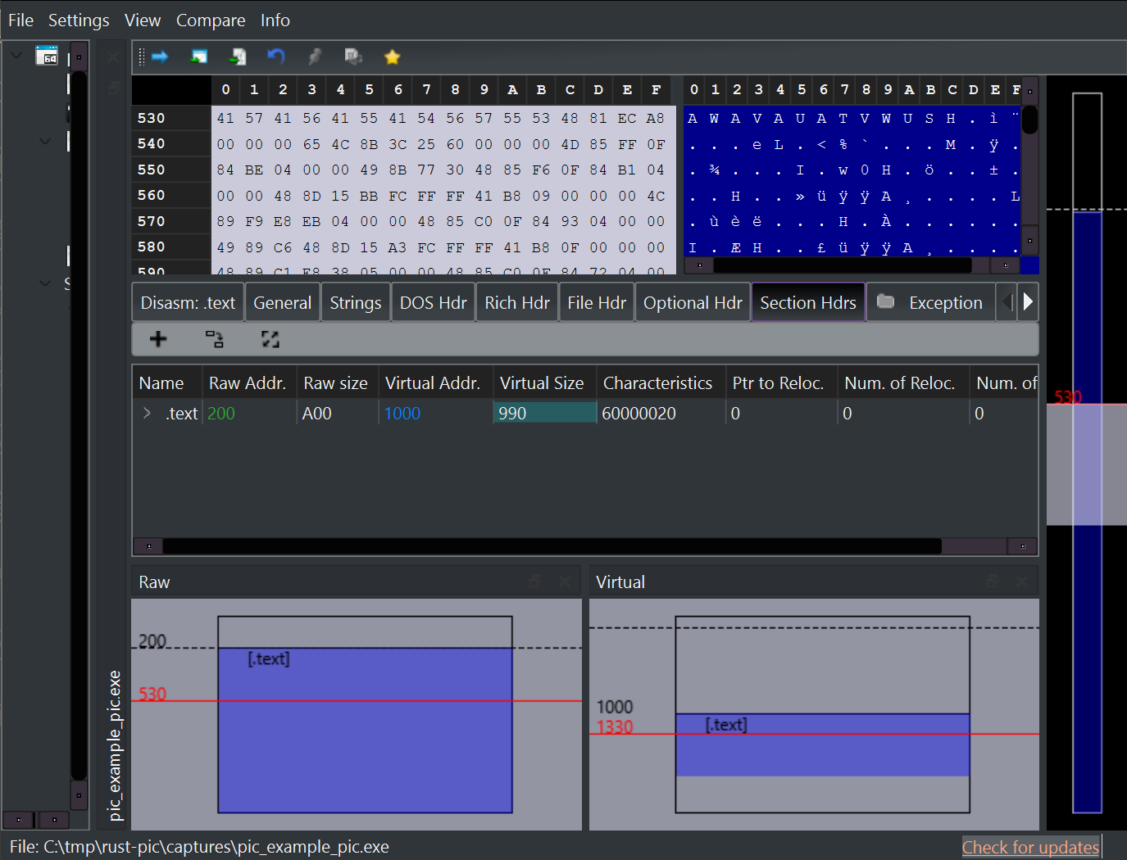Click the fit sections expand-arrows icon

click(270, 339)
